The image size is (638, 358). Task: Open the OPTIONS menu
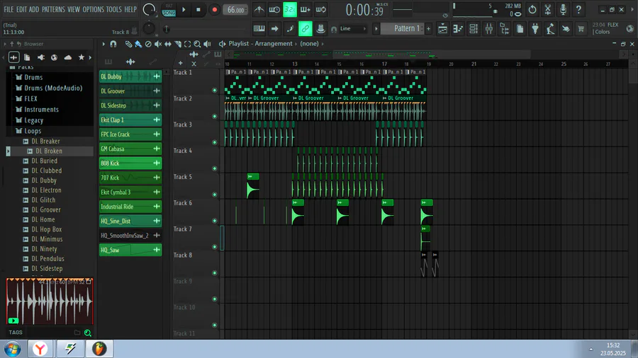pyautogui.click(x=94, y=9)
